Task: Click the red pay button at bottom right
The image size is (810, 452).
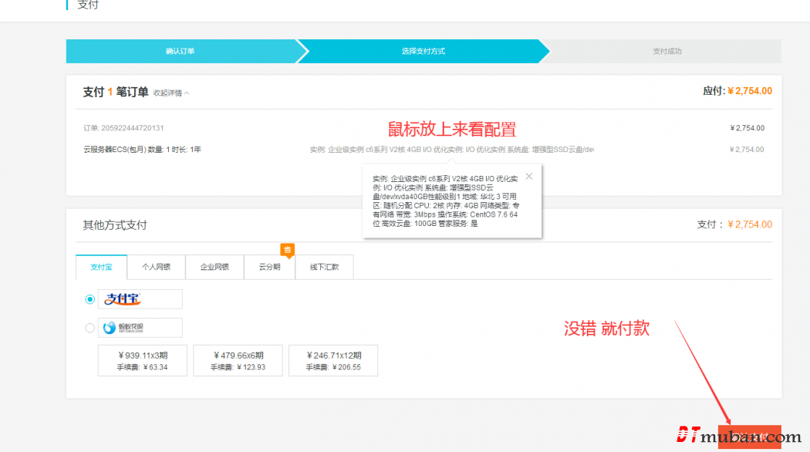Action: tap(749, 437)
